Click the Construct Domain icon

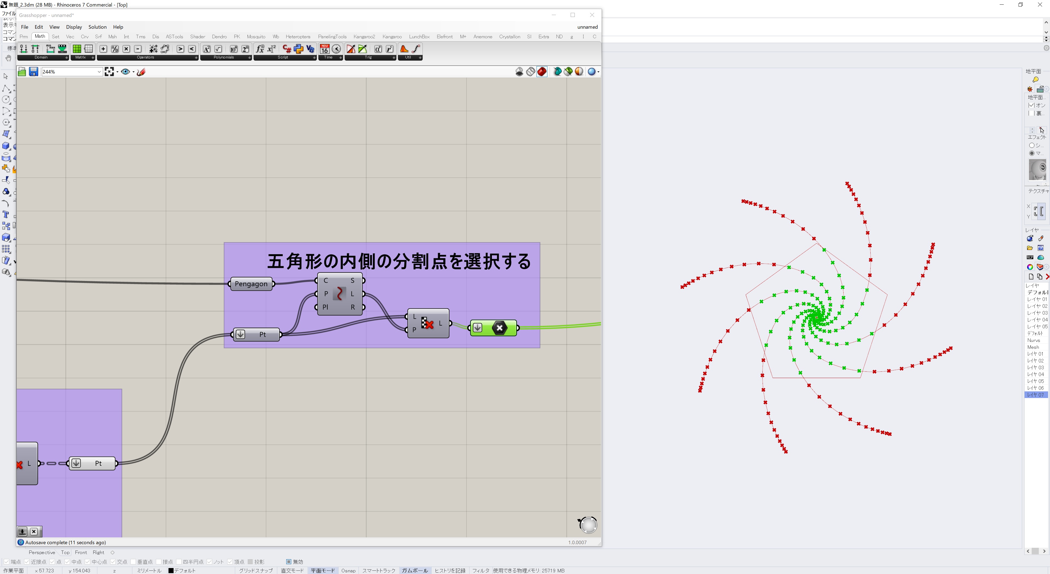pyautogui.click(x=24, y=49)
